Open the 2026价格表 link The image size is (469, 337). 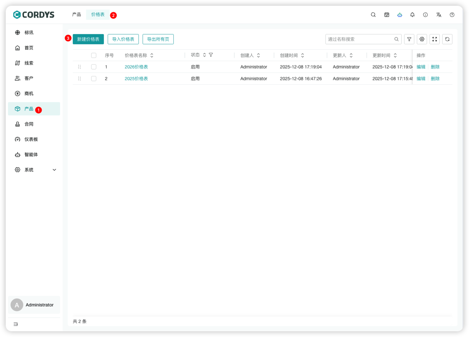coord(136,67)
